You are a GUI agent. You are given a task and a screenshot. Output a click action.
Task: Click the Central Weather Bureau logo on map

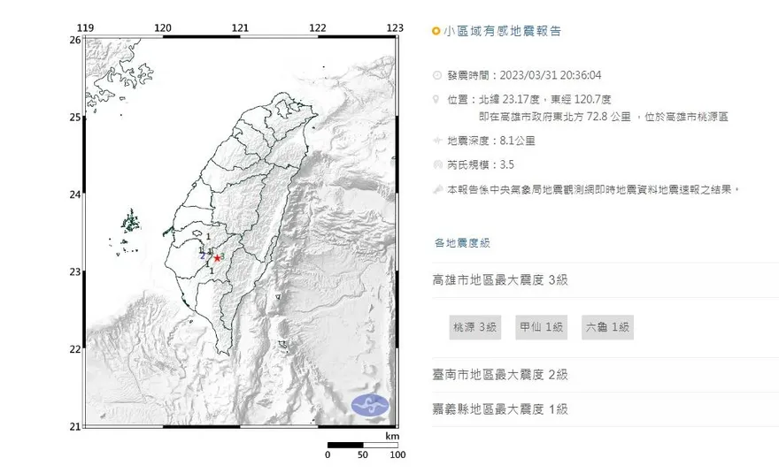tap(370, 406)
